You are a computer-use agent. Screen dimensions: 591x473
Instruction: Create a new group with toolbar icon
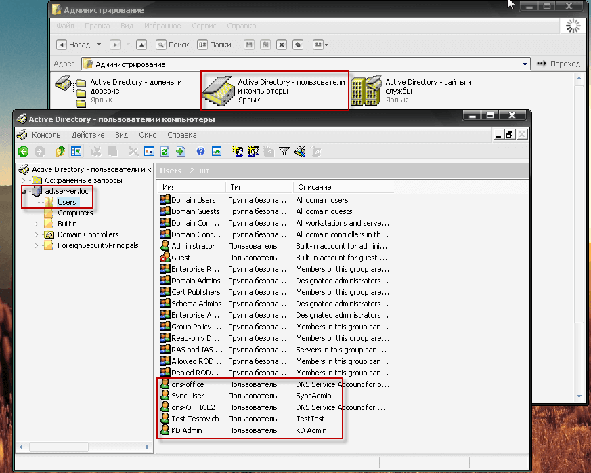coord(254,152)
